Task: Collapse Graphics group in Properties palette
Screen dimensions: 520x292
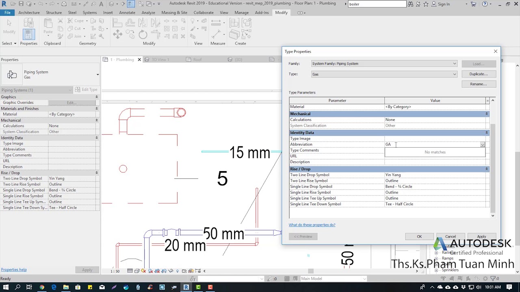Action: 97,97
